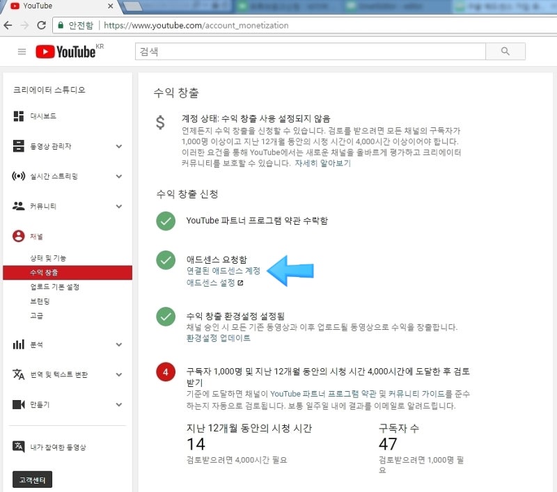The height and width of the screenshot is (492, 557).
Task: Open 업로드 기본 설정 in the sidebar
Action: point(55,287)
